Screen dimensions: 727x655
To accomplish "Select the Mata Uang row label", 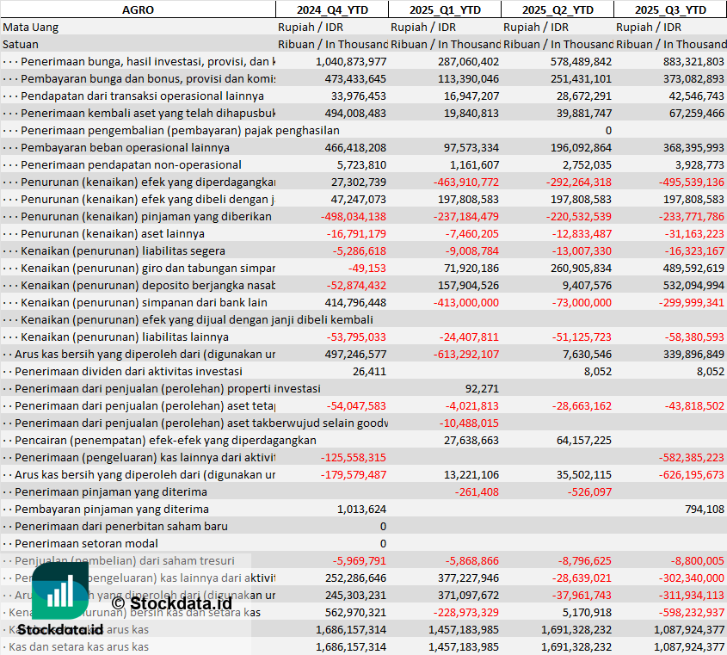I will 31,27.
